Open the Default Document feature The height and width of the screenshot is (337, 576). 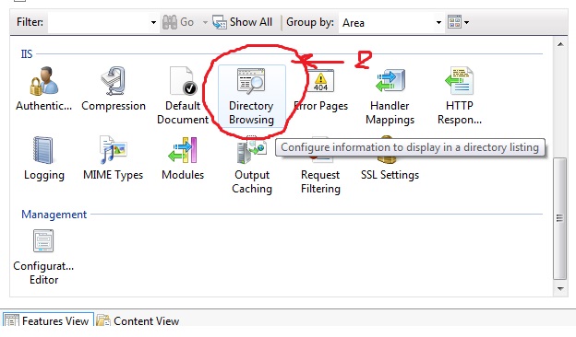click(x=183, y=96)
